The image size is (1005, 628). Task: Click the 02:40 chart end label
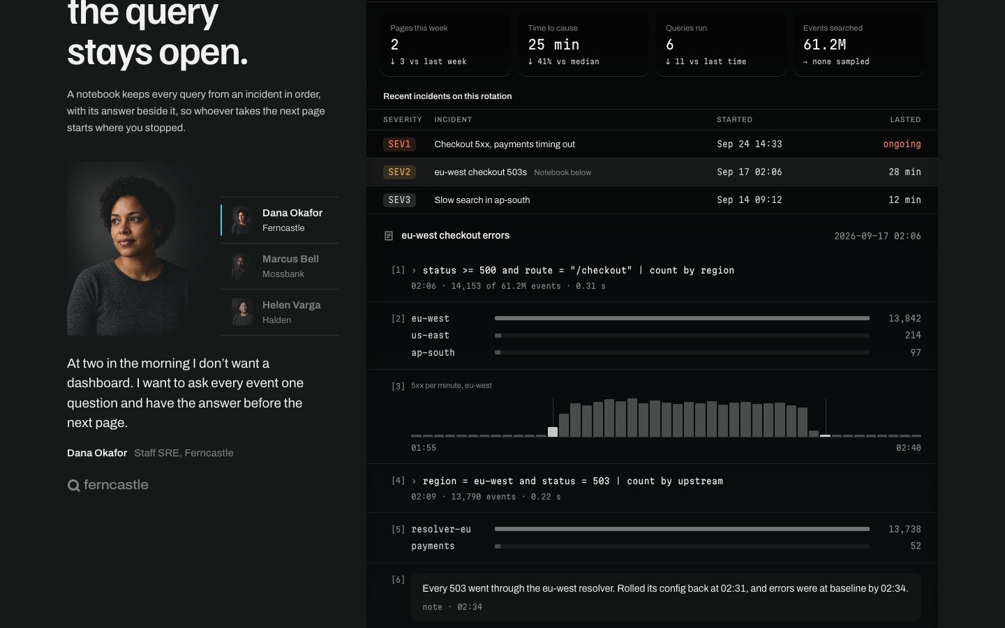[x=909, y=448]
